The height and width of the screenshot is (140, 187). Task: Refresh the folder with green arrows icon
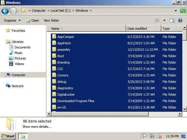click(x=183, y=11)
